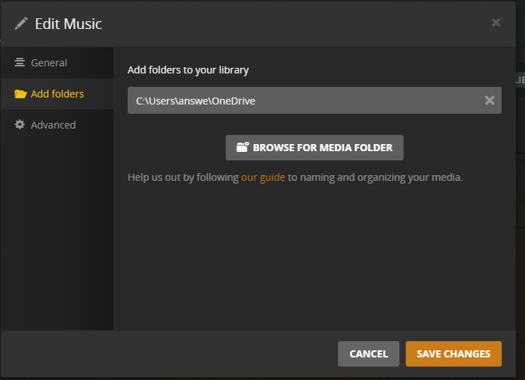The width and height of the screenshot is (525, 380).
Task: Open the Advanced tab
Action: click(x=53, y=125)
